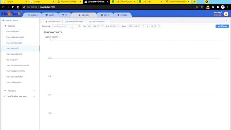This screenshot has height=130, width=231.
Task: Open the fifth report item below speed report
Action: click(14, 54)
